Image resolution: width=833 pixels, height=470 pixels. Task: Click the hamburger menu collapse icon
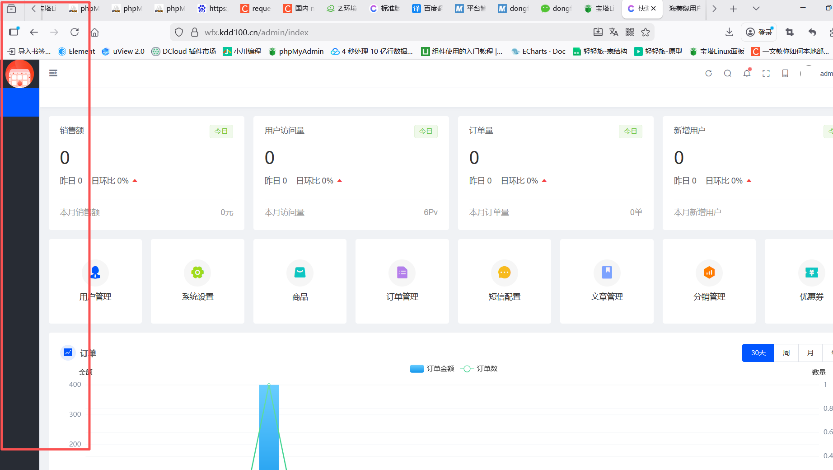tap(53, 73)
